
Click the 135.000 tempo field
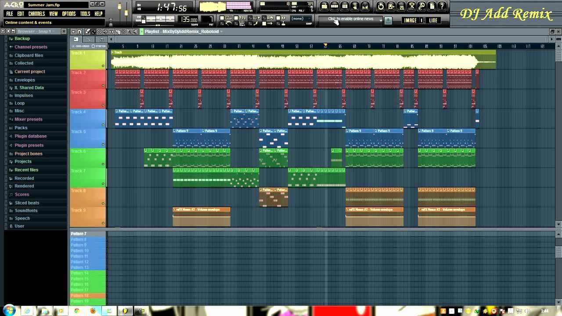coord(189,20)
